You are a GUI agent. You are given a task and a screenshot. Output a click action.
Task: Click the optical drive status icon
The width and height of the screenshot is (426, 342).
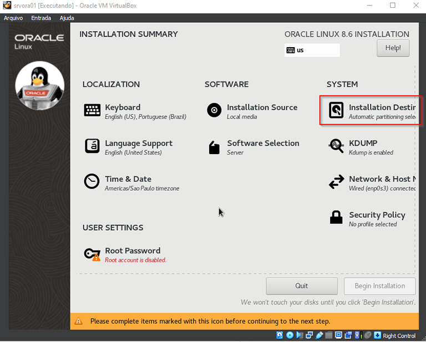290,335
